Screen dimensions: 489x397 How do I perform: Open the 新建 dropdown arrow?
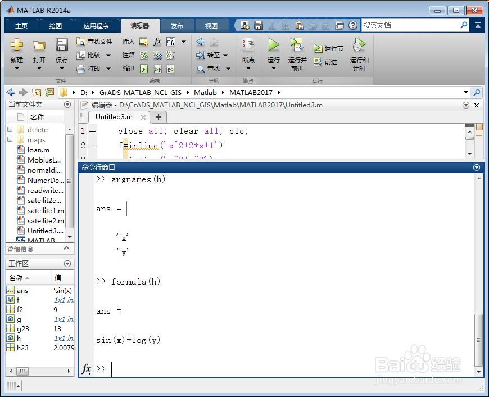pyautogui.click(x=17, y=68)
